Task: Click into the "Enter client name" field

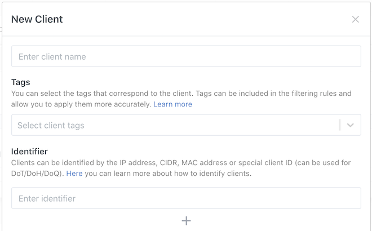Action: coord(186,56)
